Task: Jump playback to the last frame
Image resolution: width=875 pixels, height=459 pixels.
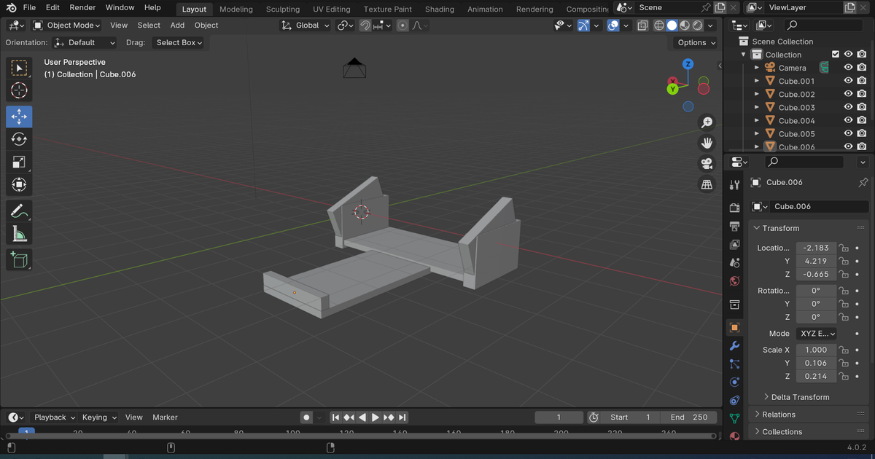Action: tap(400, 417)
